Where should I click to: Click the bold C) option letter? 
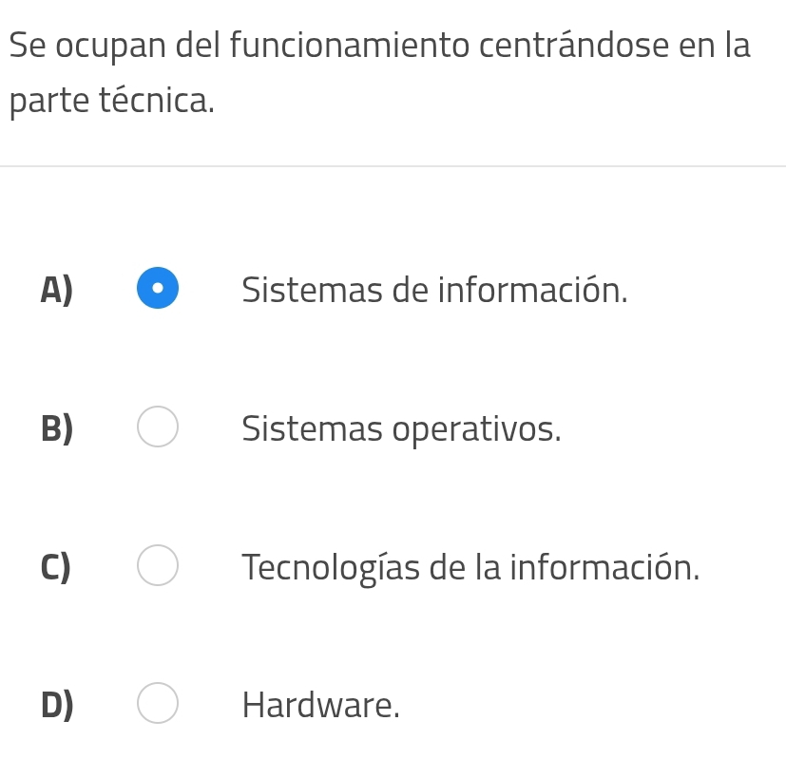point(57,568)
